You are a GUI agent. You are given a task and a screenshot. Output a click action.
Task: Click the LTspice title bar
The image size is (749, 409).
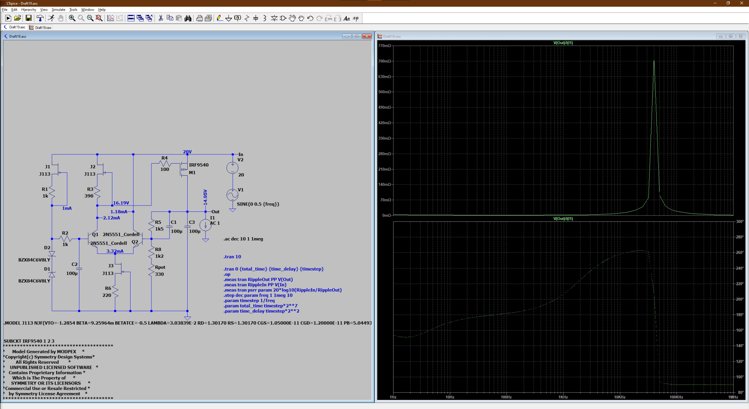[374, 3]
